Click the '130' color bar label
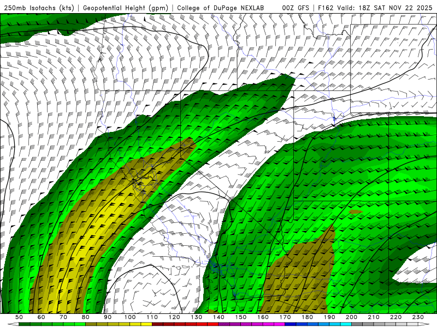The width and height of the screenshot is (437, 327). tap(196, 317)
